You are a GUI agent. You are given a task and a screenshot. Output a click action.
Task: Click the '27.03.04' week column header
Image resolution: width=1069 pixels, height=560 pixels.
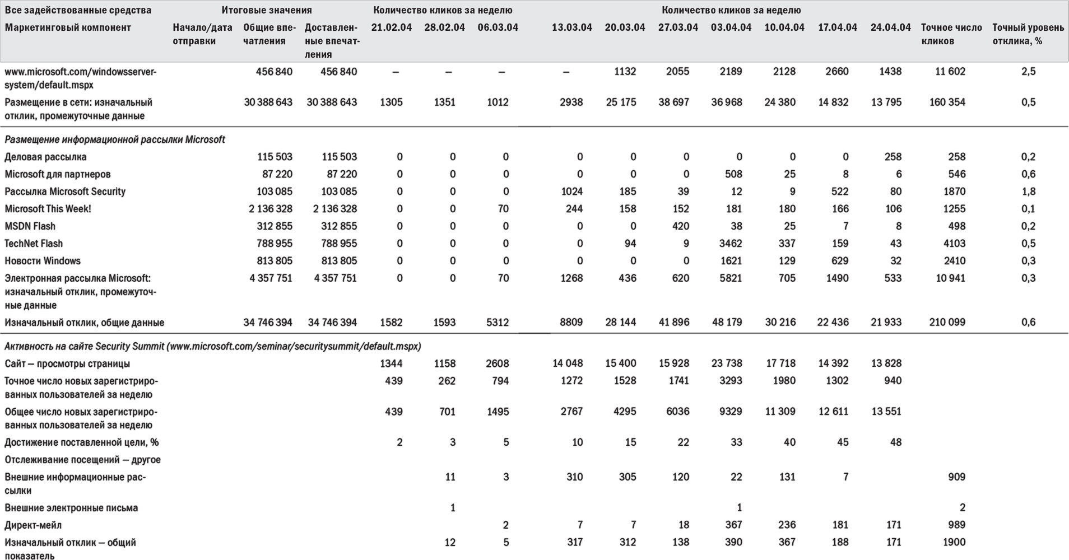678,27
